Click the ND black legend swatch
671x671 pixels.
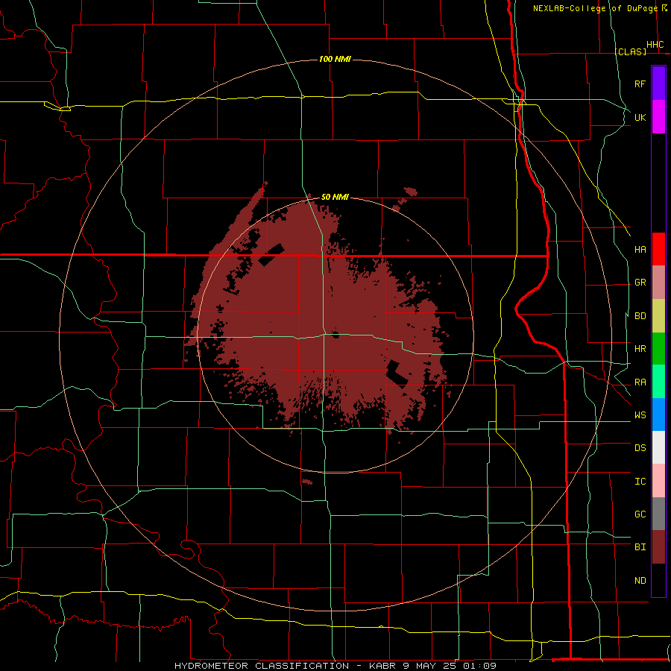pyautogui.click(x=658, y=580)
